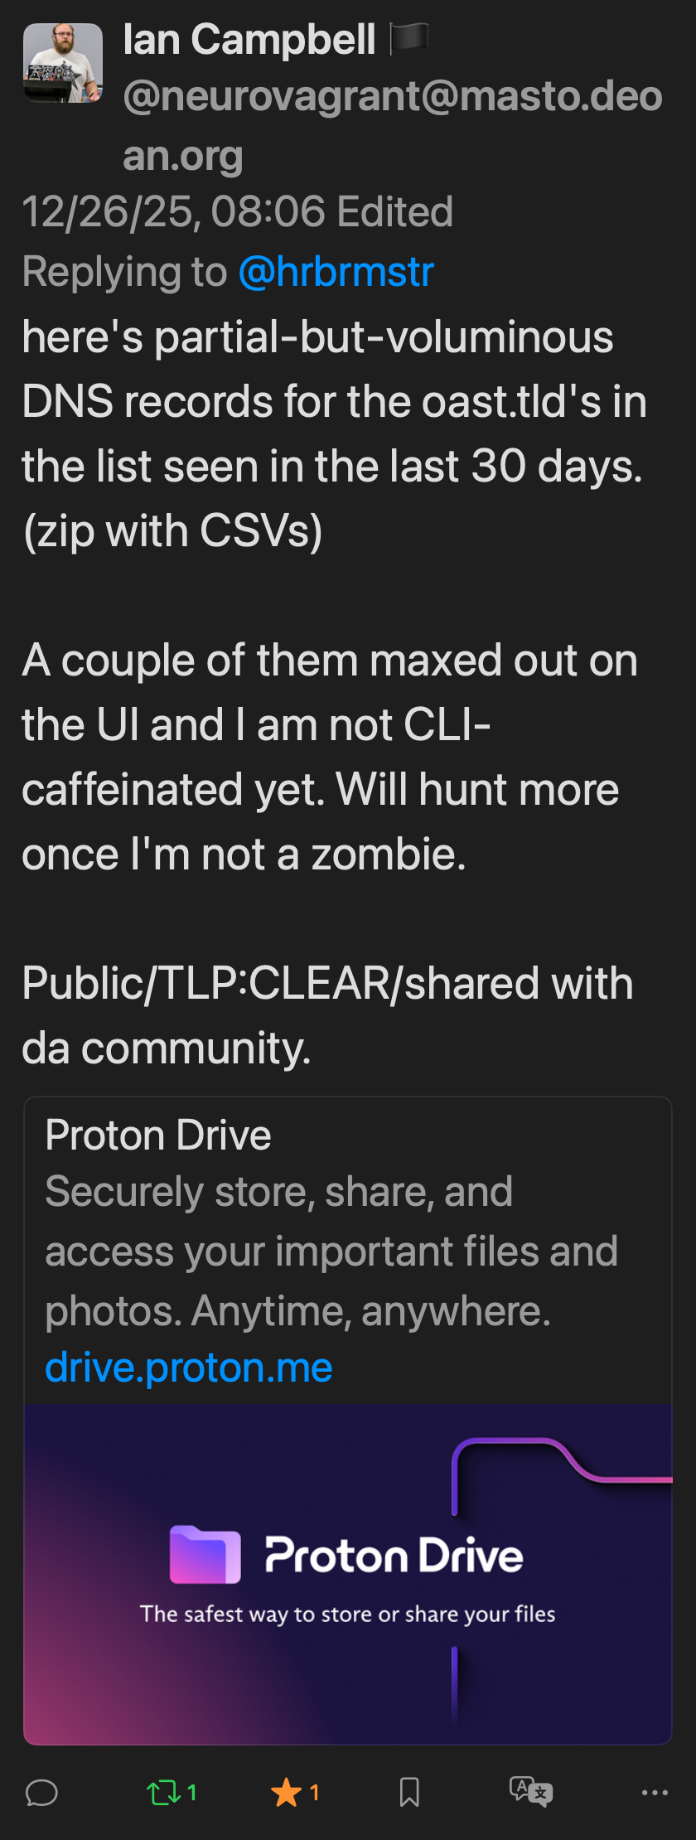Click the boost count number
This screenshot has width=696, height=1840.
192,1793
